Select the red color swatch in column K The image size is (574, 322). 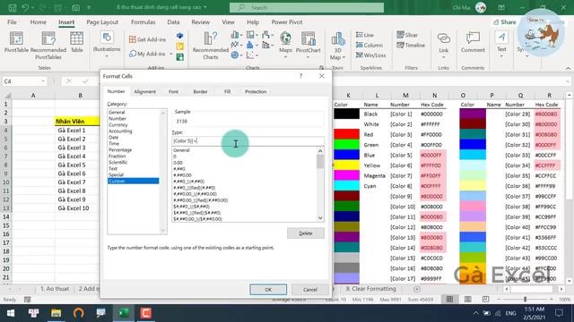point(346,134)
